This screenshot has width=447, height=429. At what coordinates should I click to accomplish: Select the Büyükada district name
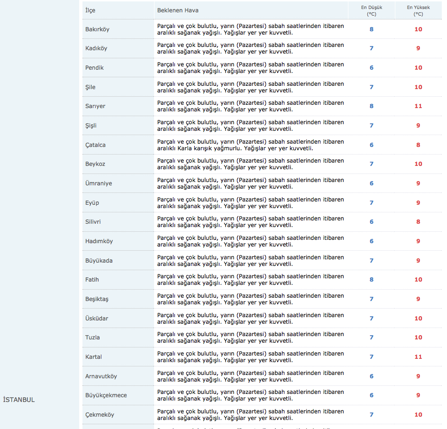click(99, 261)
